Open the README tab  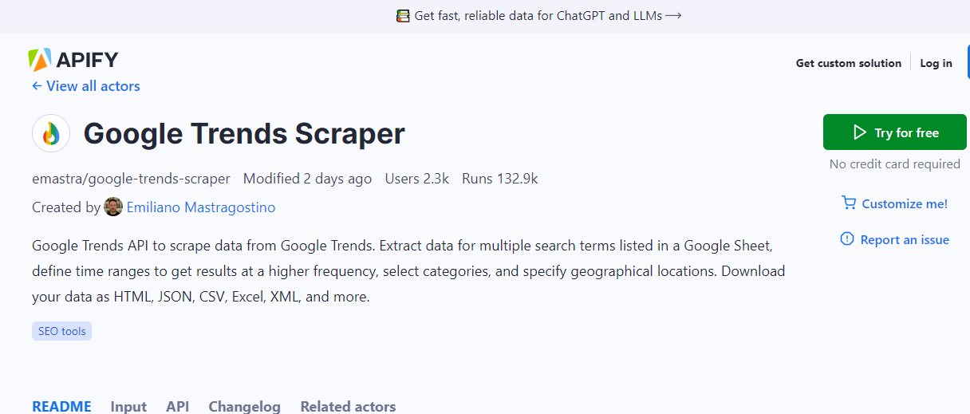point(61,406)
